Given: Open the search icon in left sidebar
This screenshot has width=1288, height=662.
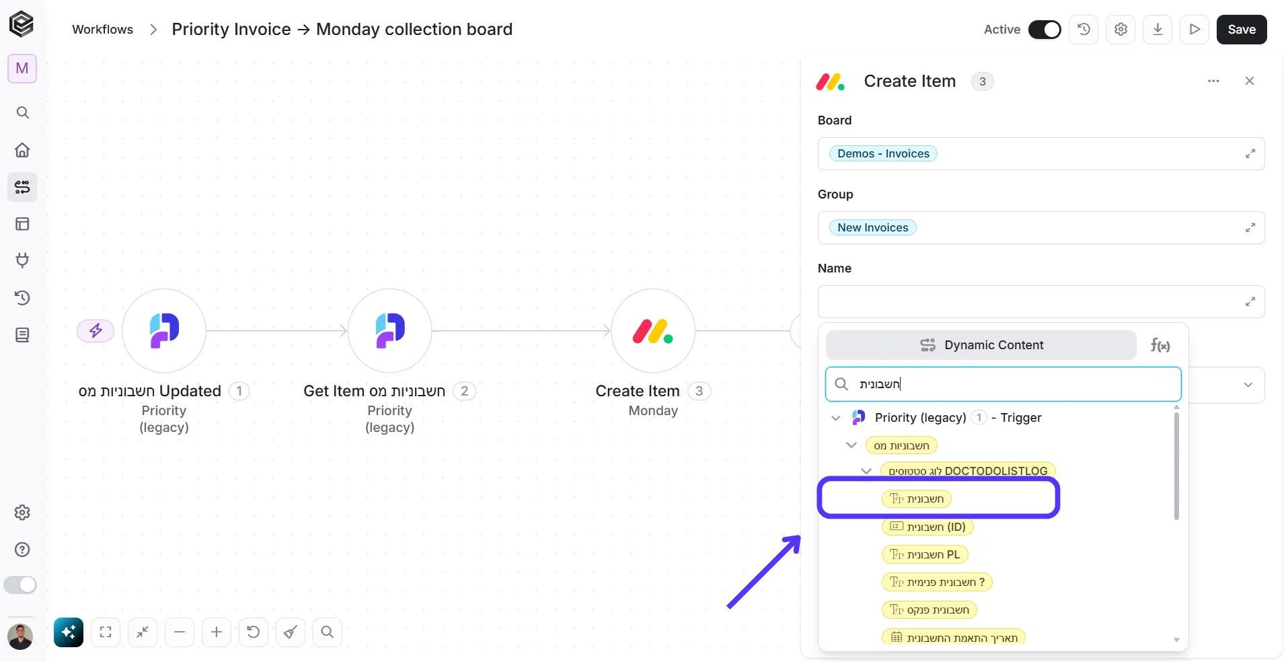Looking at the screenshot, I should (x=22, y=112).
